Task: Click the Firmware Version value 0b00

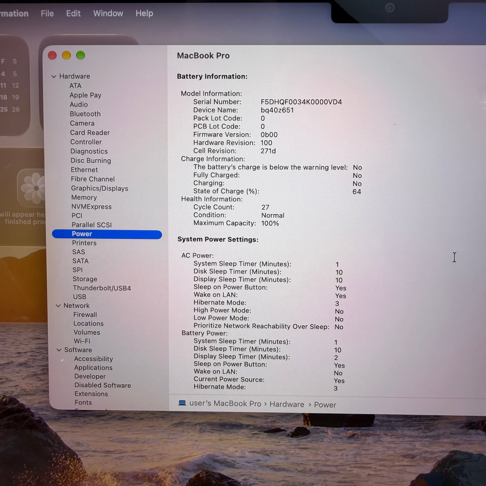Action: pyautogui.click(x=269, y=135)
